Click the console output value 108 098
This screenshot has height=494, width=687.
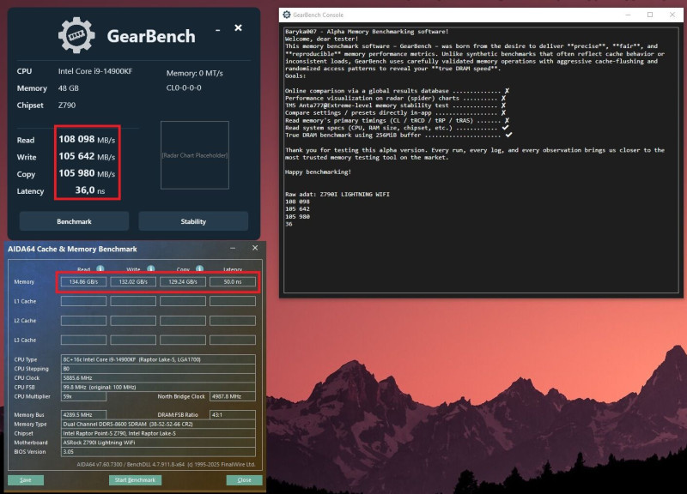(x=297, y=202)
